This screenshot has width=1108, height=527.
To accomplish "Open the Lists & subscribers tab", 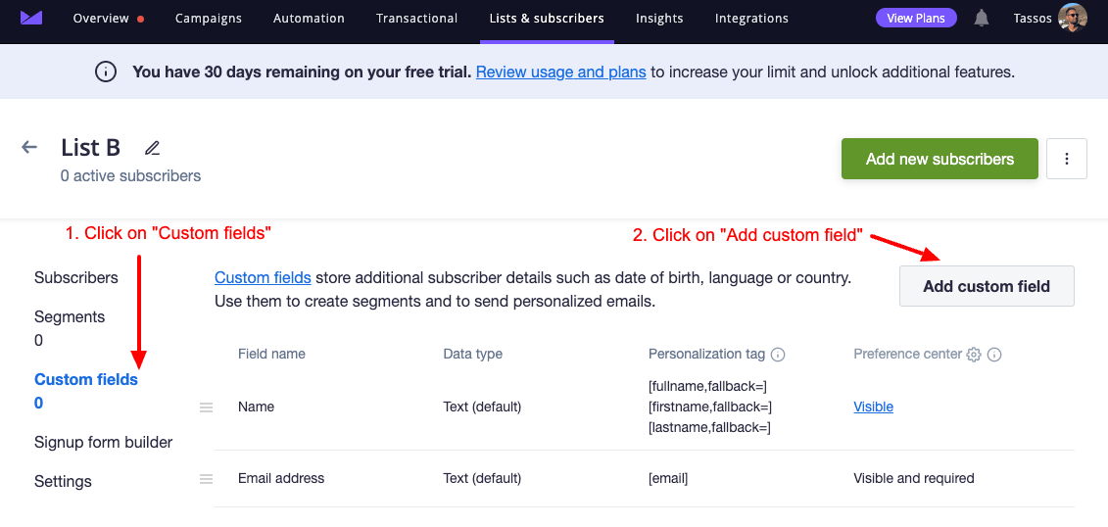I will point(547,19).
